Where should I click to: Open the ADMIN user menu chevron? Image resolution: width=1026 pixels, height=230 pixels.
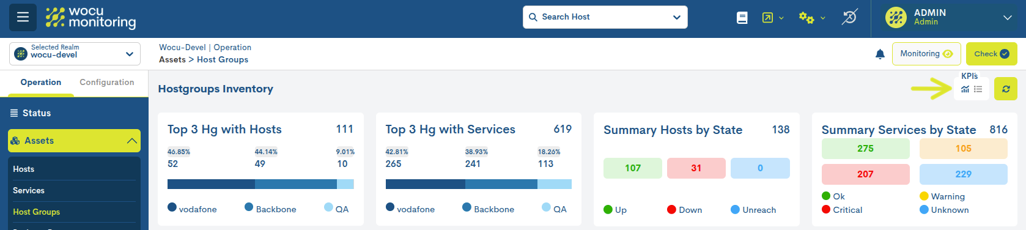click(1008, 18)
